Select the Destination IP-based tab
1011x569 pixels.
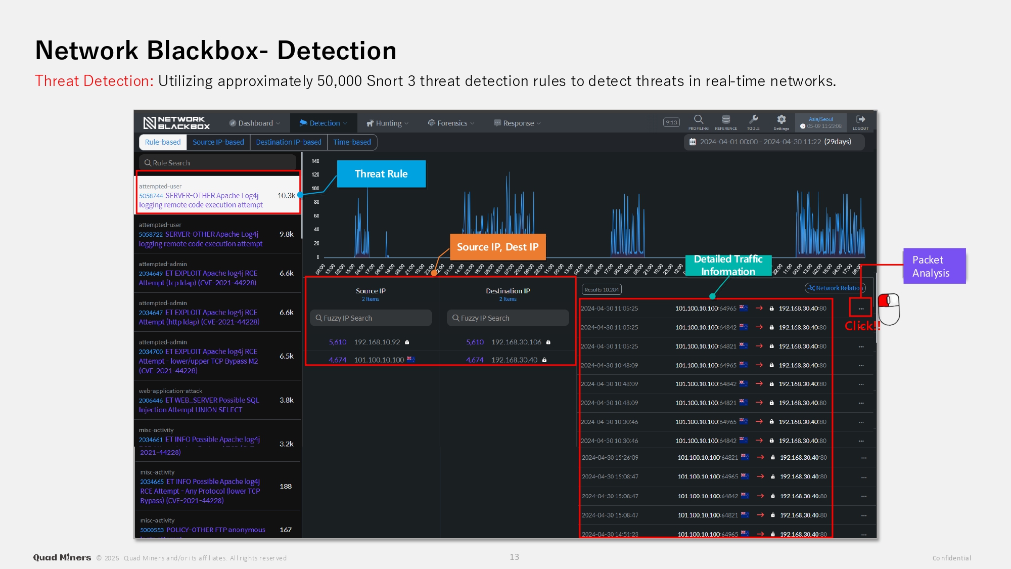coord(288,142)
